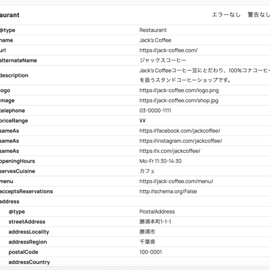The width and height of the screenshot is (270, 270).
Task: Click the 'addressLocality' property label
Action: 29,232
